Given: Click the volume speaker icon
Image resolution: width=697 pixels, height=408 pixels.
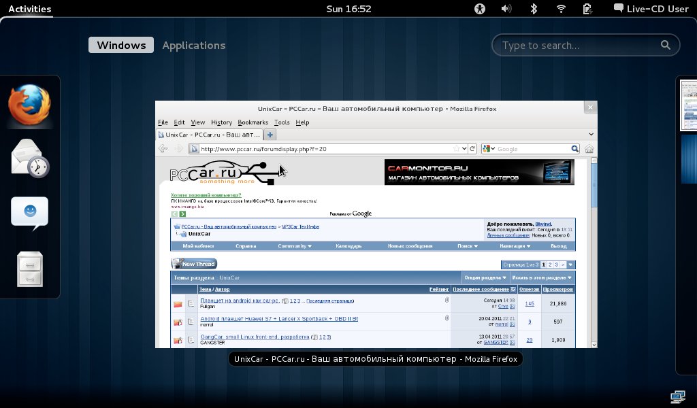Looking at the screenshot, I should click(x=506, y=9).
